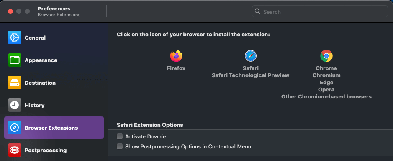Viewport: 393px width, 161px height.
Task: Open the Destination drive icon
Action: (15, 83)
